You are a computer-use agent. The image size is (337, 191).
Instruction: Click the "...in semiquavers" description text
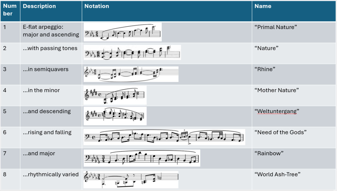[x=46, y=69]
